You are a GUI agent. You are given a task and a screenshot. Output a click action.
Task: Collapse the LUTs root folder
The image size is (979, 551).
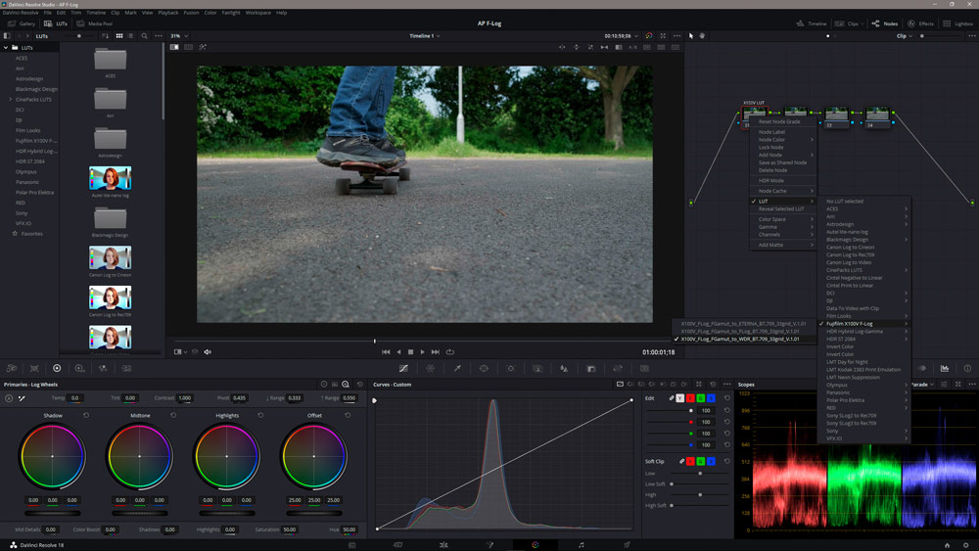coord(6,47)
